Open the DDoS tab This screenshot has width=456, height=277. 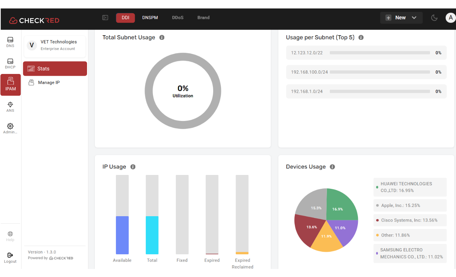(178, 17)
